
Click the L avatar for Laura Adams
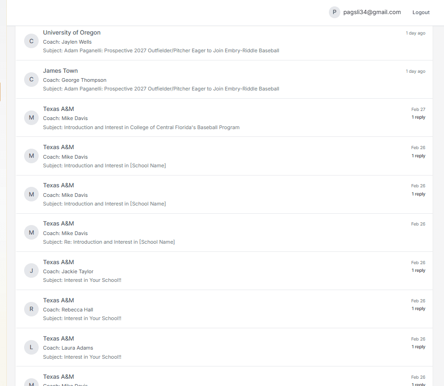(x=31, y=347)
